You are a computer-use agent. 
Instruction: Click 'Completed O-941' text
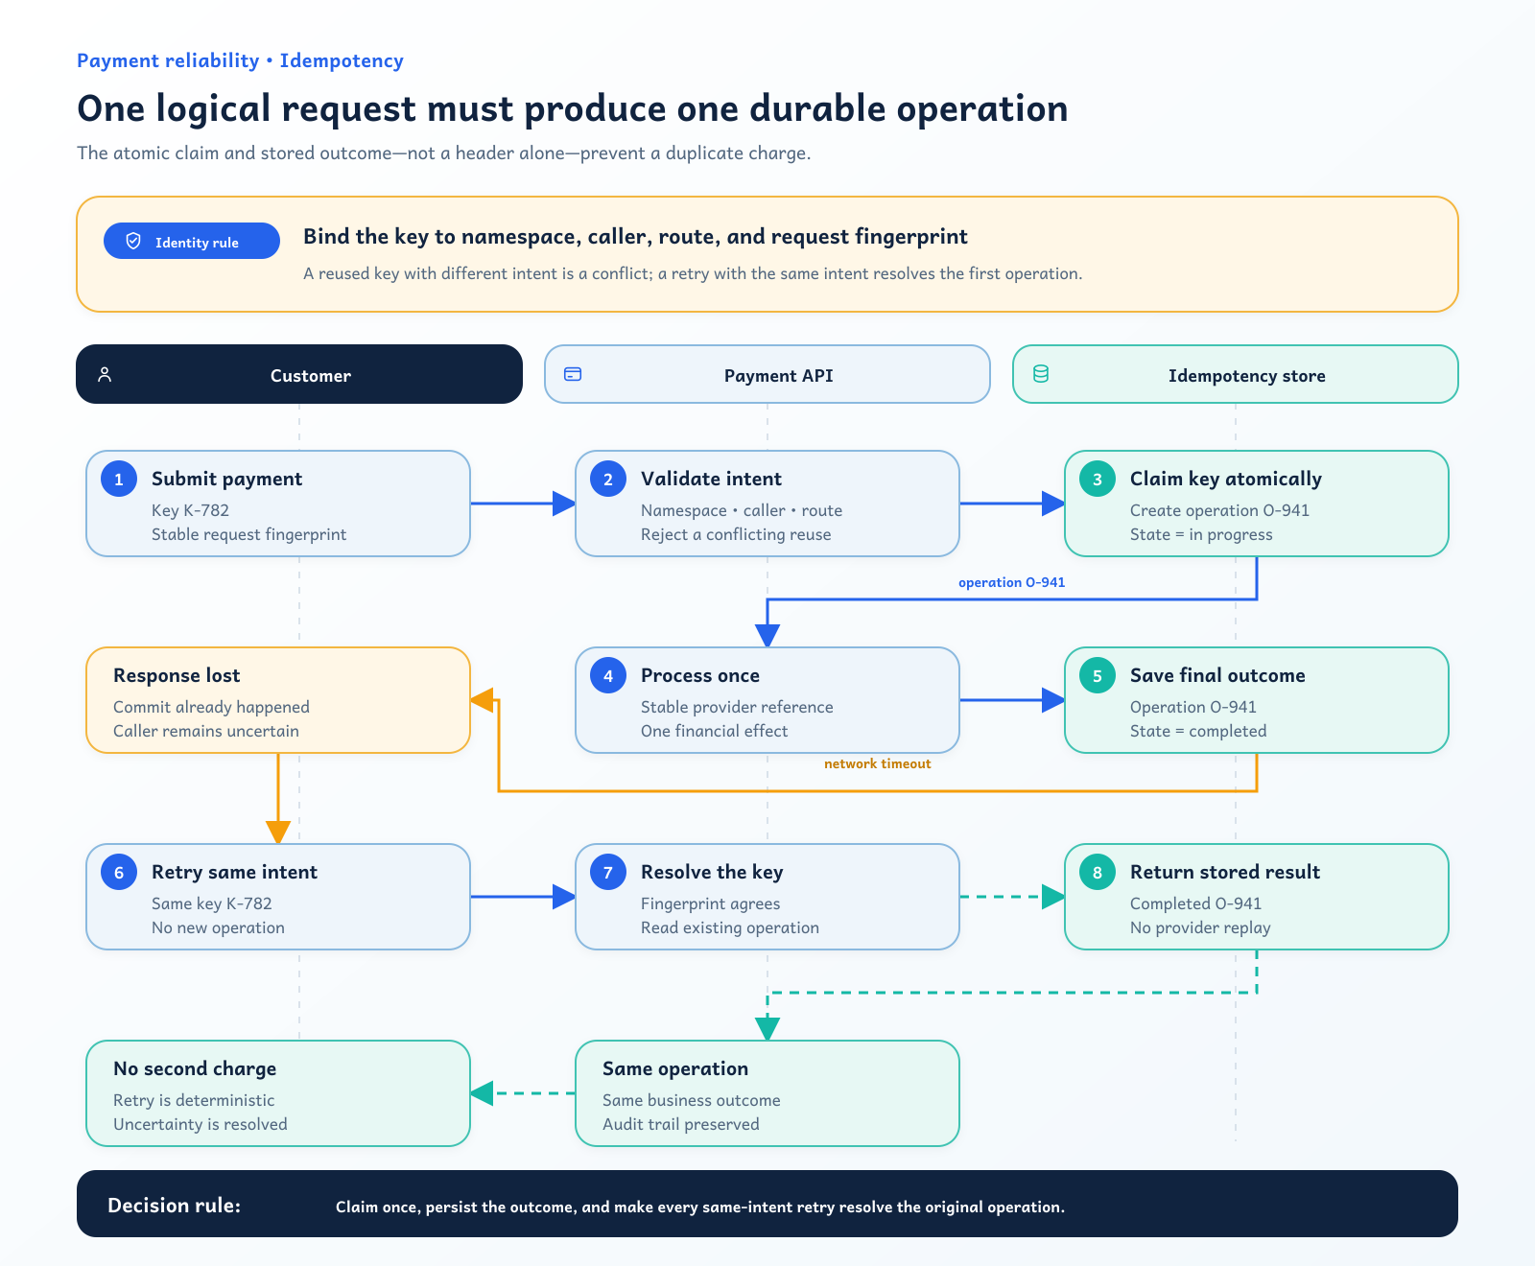[1195, 903]
